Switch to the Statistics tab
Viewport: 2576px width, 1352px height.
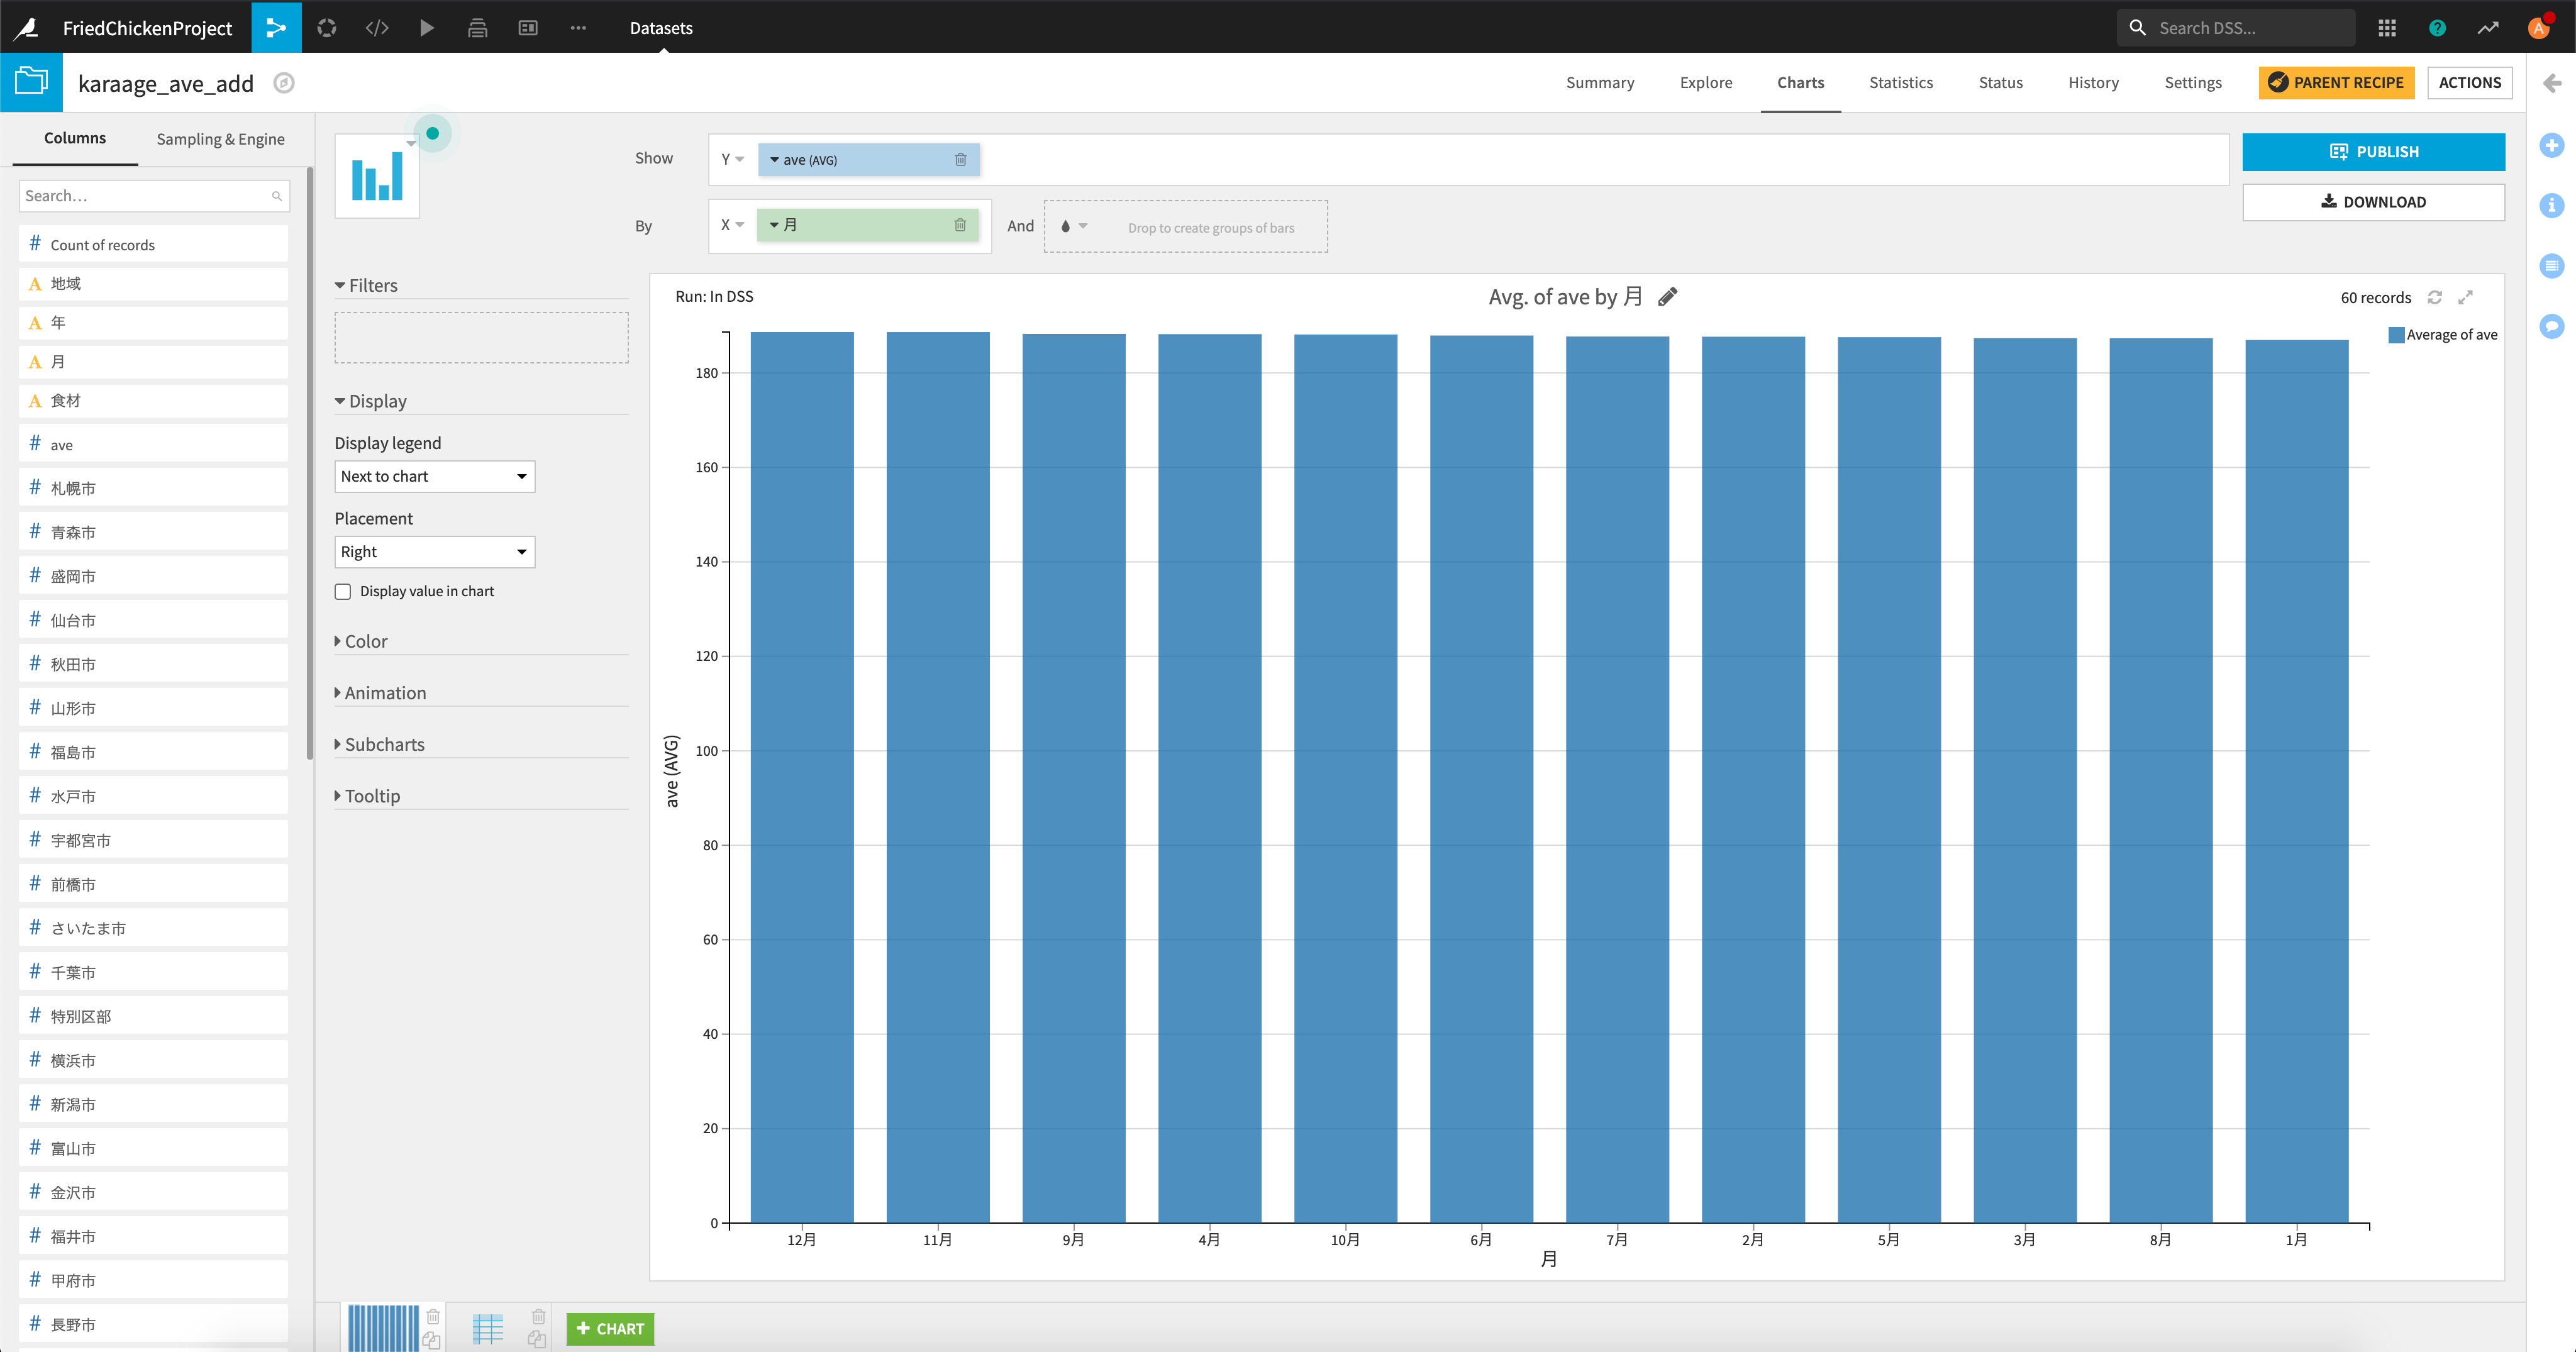click(1900, 82)
